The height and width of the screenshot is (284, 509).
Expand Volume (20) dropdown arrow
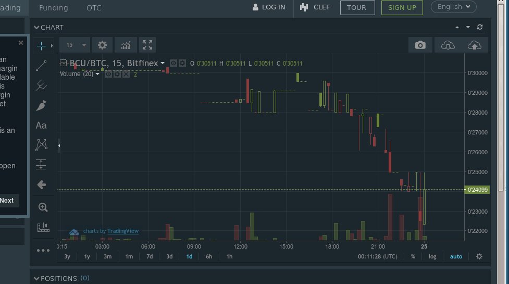tap(97, 74)
